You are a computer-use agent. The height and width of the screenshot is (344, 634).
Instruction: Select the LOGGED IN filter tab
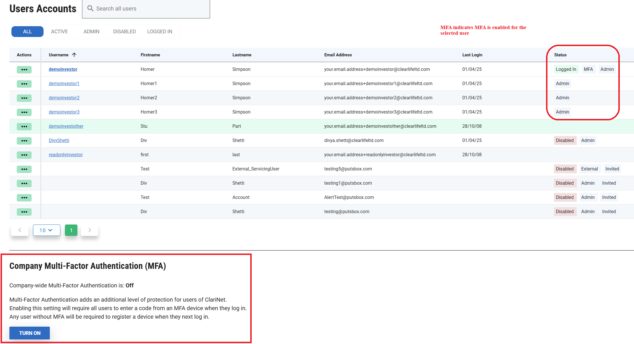159,32
